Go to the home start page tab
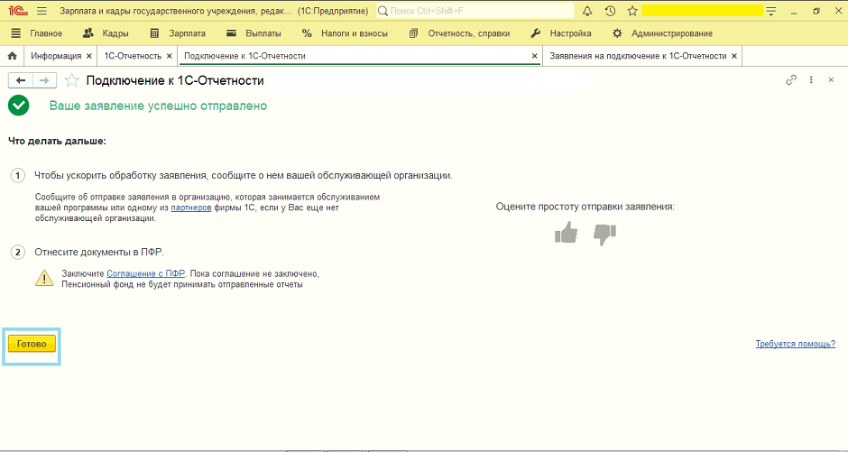 click(x=12, y=56)
